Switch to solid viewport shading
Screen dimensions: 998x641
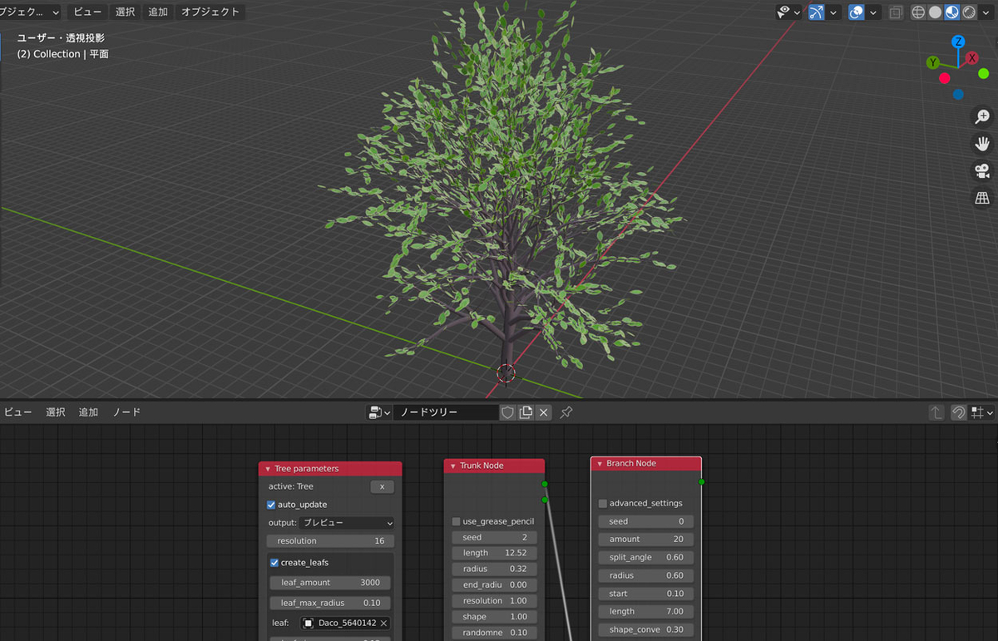tap(935, 12)
